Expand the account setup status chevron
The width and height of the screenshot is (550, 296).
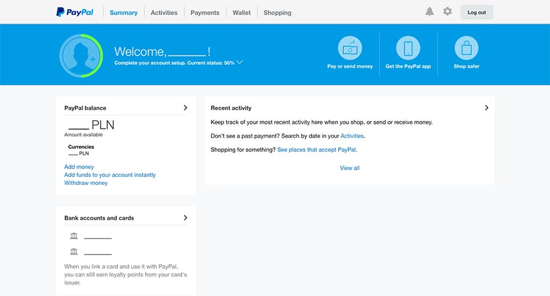[x=240, y=62]
